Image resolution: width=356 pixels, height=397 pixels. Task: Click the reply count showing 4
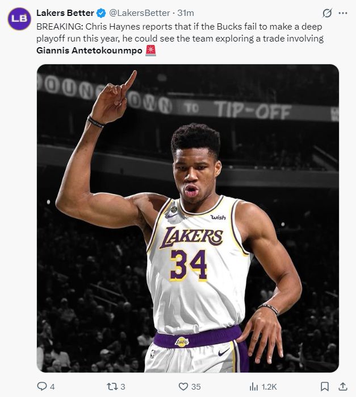pyautogui.click(x=52, y=387)
